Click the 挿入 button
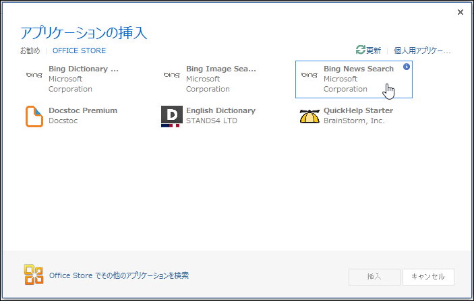This screenshot has width=474, height=301. 374,277
